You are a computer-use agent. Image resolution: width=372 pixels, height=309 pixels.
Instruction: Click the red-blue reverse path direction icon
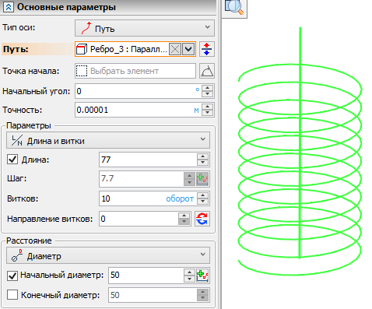(x=207, y=49)
